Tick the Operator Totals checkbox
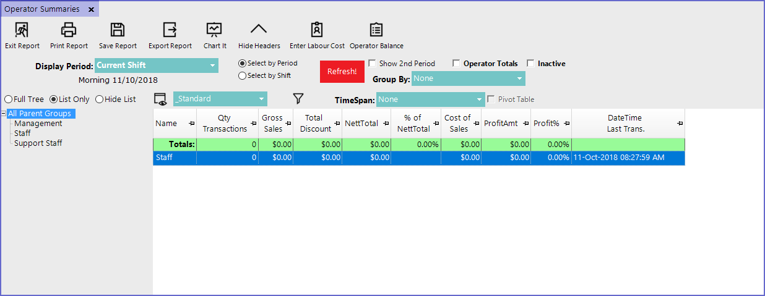Image resolution: width=765 pixels, height=296 pixels. (x=456, y=63)
